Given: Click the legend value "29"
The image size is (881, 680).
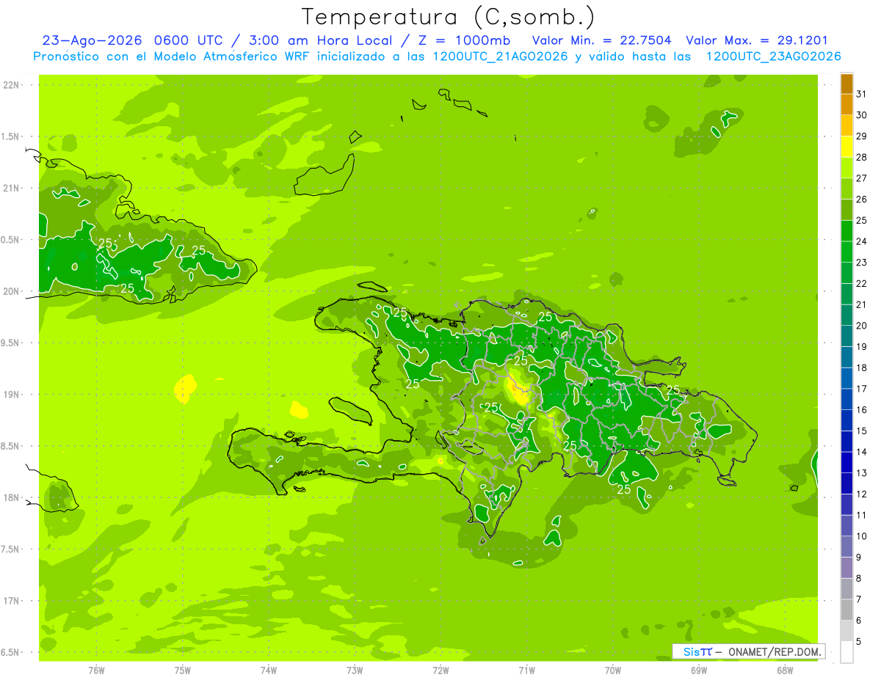Looking at the screenshot, I should (x=862, y=136).
